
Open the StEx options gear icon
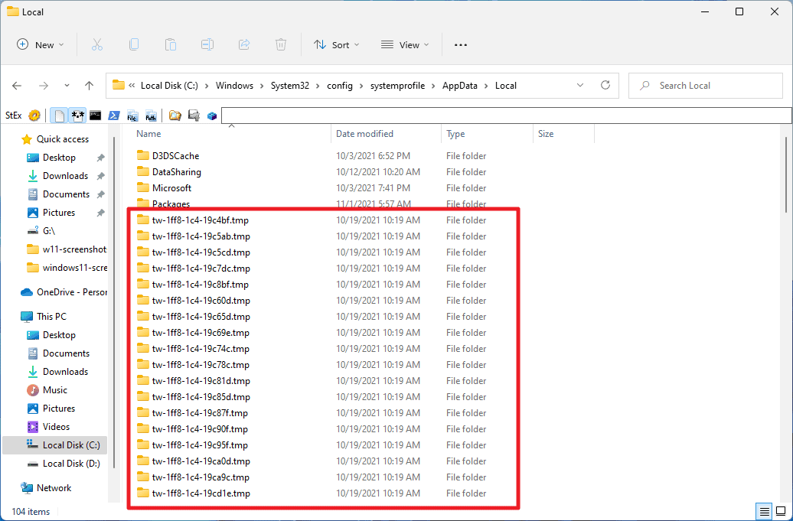click(x=34, y=115)
